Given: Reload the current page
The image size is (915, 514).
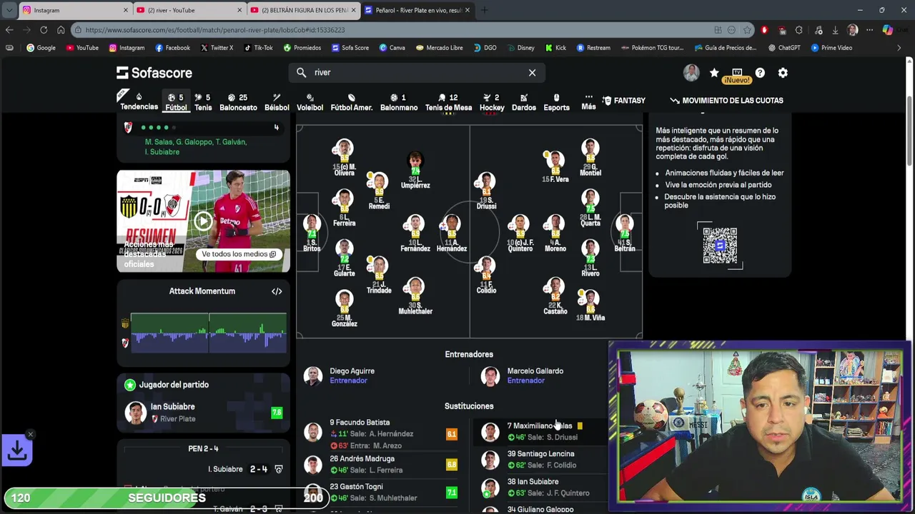Looking at the screenshot, I should click(x=44, y=30).
